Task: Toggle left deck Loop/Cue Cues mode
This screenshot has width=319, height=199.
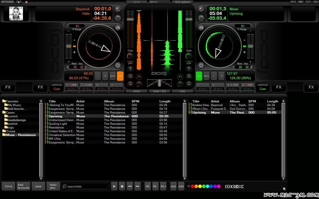Action: click(x=56, y=87)
